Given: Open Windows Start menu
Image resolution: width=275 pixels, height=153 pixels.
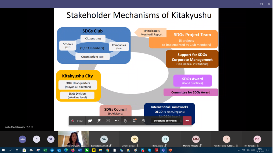Looking at the screenshot, I should click(x=3, y=150).
